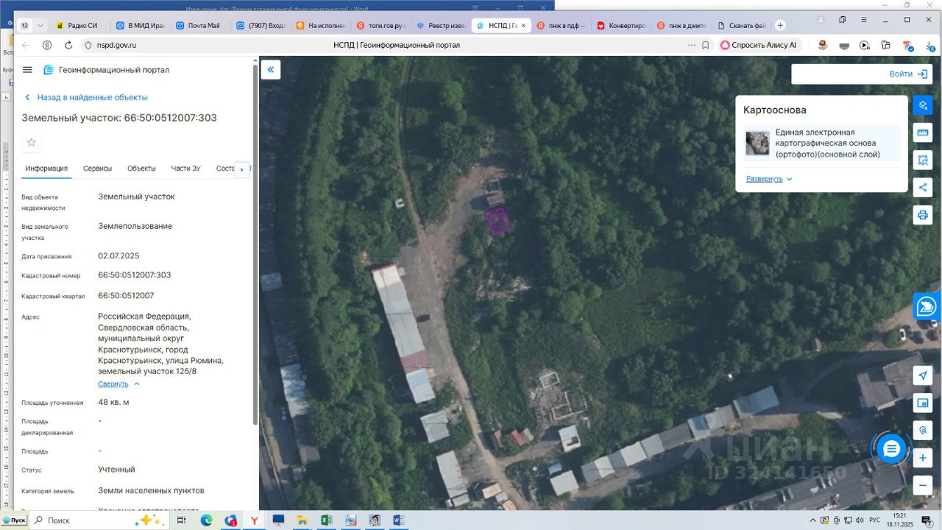This screenshot has width=942, height=530.
Task: Ask Alice AI button in toolbar
Action: 758,45
